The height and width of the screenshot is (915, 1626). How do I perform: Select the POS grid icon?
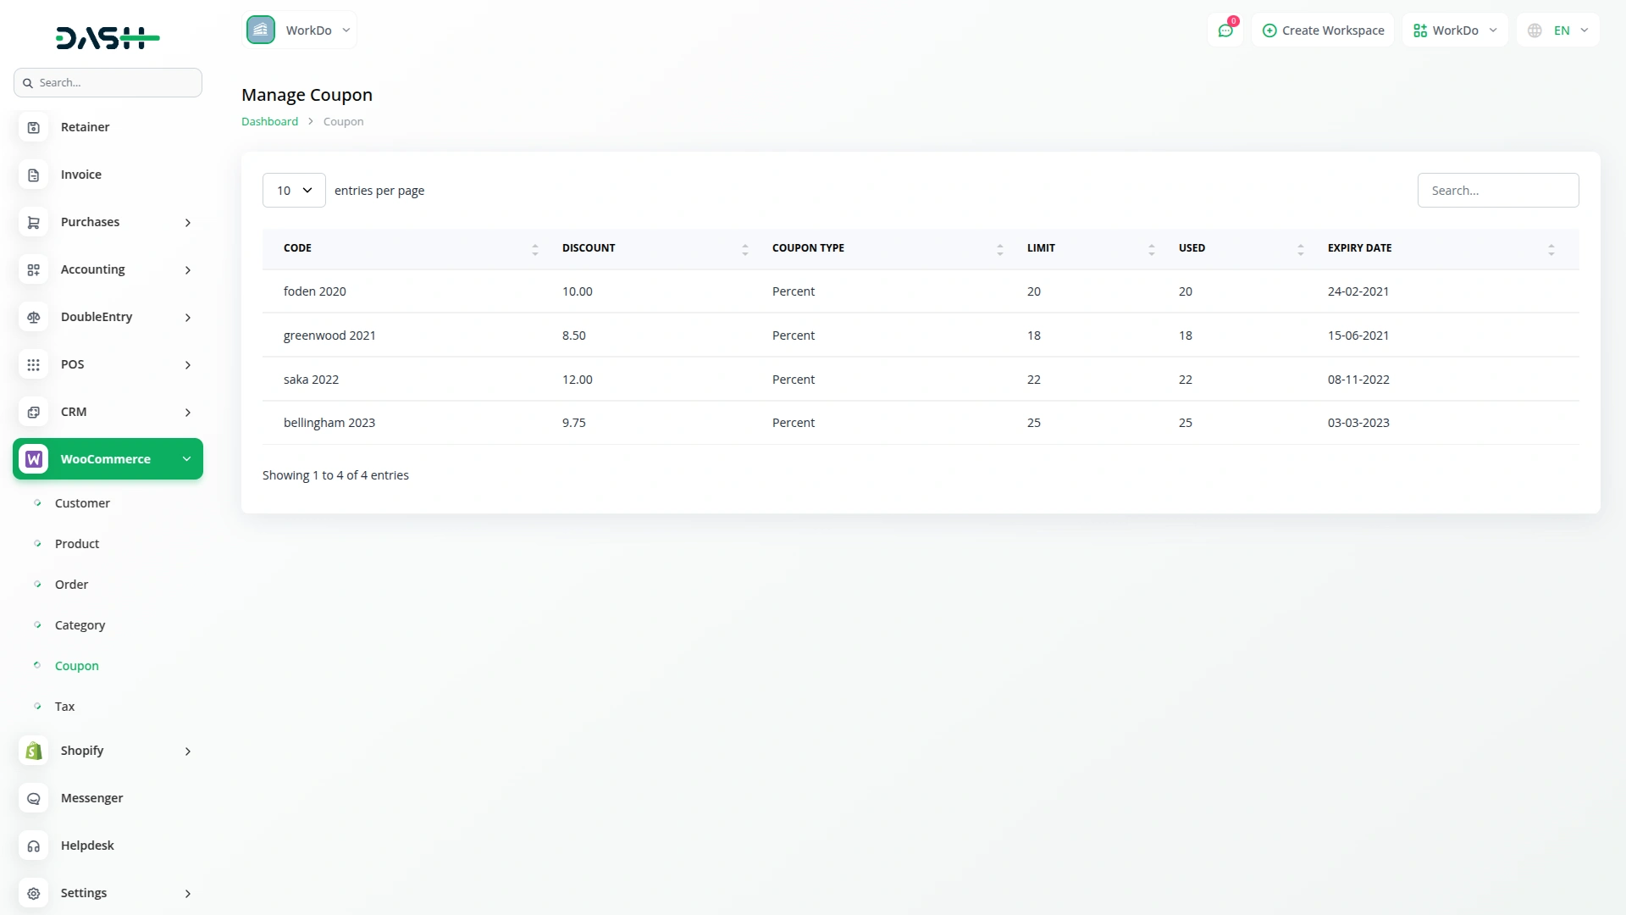33,364
